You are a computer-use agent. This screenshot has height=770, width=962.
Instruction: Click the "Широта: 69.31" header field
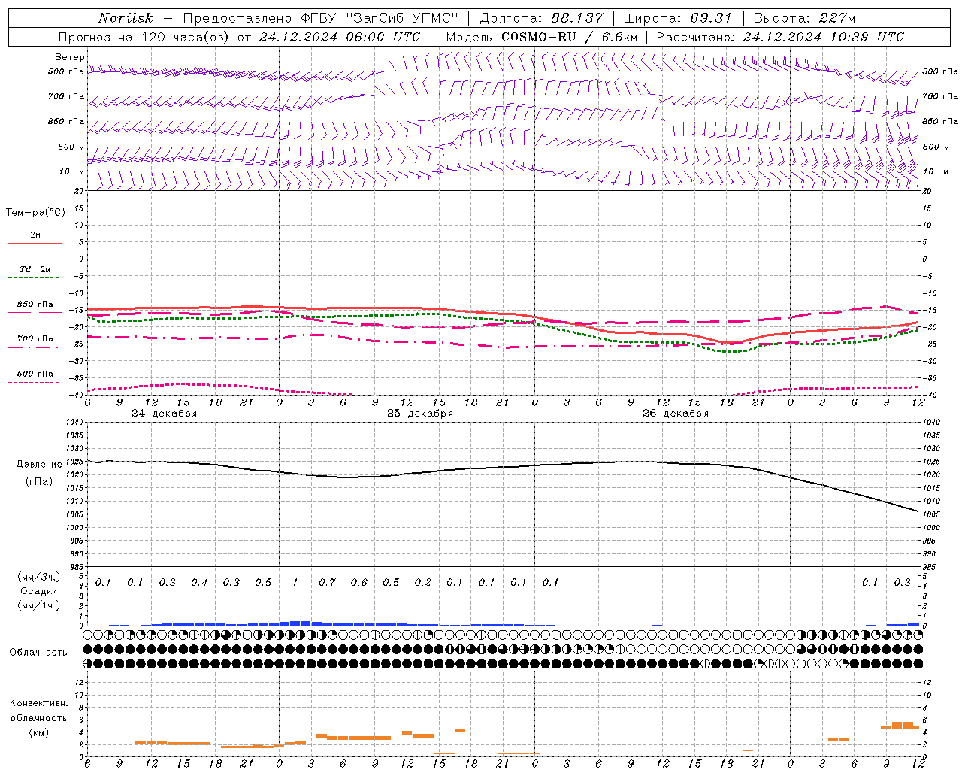tap(677, 18)
